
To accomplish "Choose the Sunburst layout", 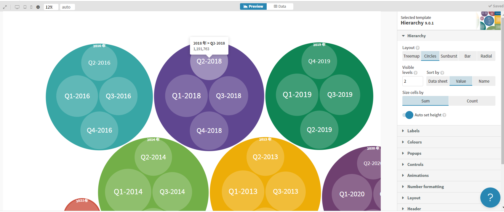I will [x=449, y=56].
